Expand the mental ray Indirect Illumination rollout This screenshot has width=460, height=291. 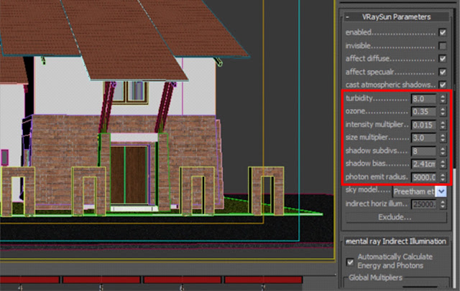click(396, 242)
